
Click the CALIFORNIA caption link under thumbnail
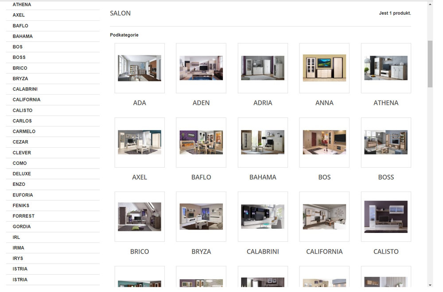(x=324, y=252)
